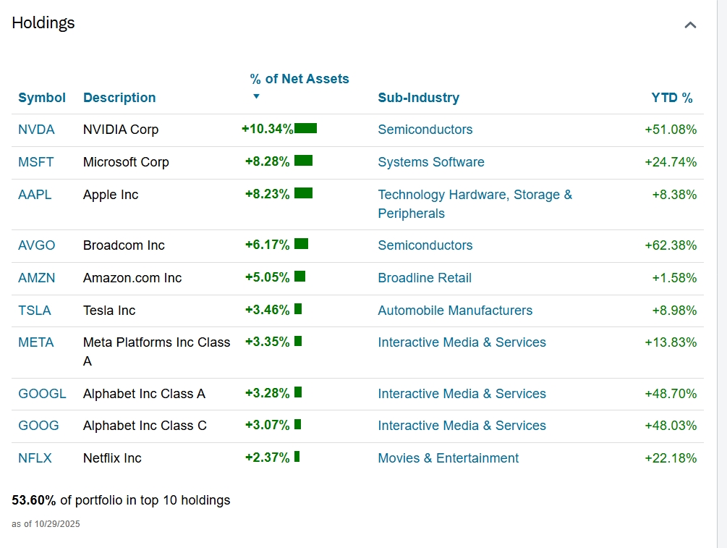Open the GOOGL symbol link
727x548 pixels.
[x=42, y=394]
